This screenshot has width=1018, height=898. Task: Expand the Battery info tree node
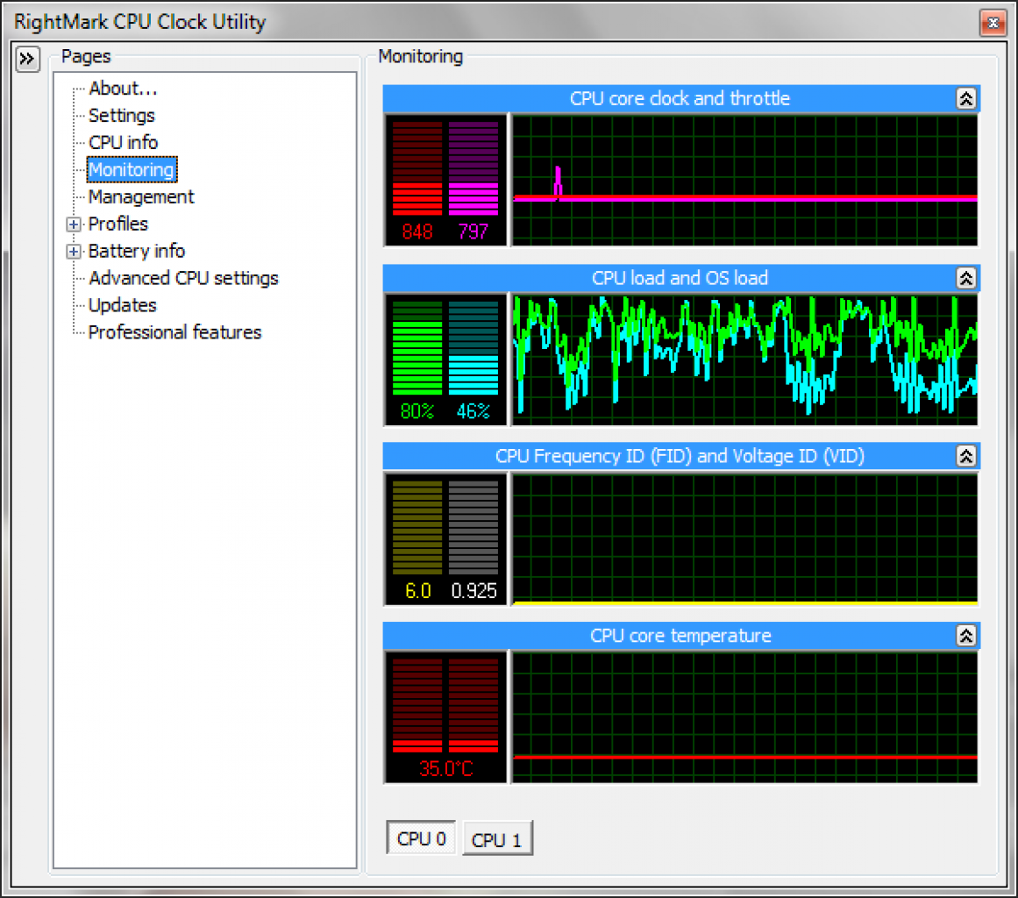[x=74, y=252]
